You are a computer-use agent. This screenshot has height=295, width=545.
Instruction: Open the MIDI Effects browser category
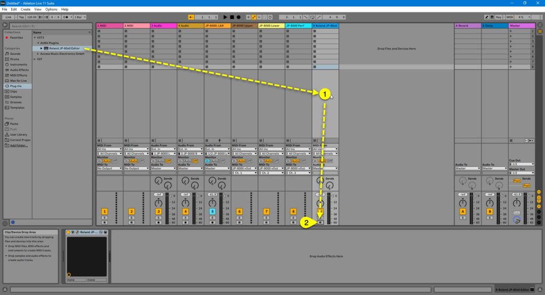(x=16, y=75)
